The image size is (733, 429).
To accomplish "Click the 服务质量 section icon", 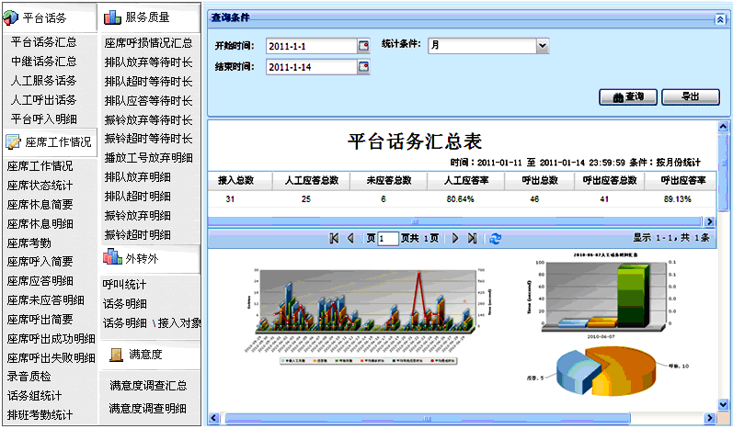I will click(x=112, y=17).
